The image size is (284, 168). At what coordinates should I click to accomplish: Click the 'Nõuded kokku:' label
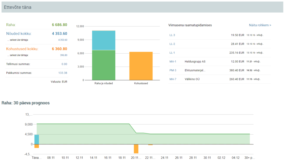point(19,34)
